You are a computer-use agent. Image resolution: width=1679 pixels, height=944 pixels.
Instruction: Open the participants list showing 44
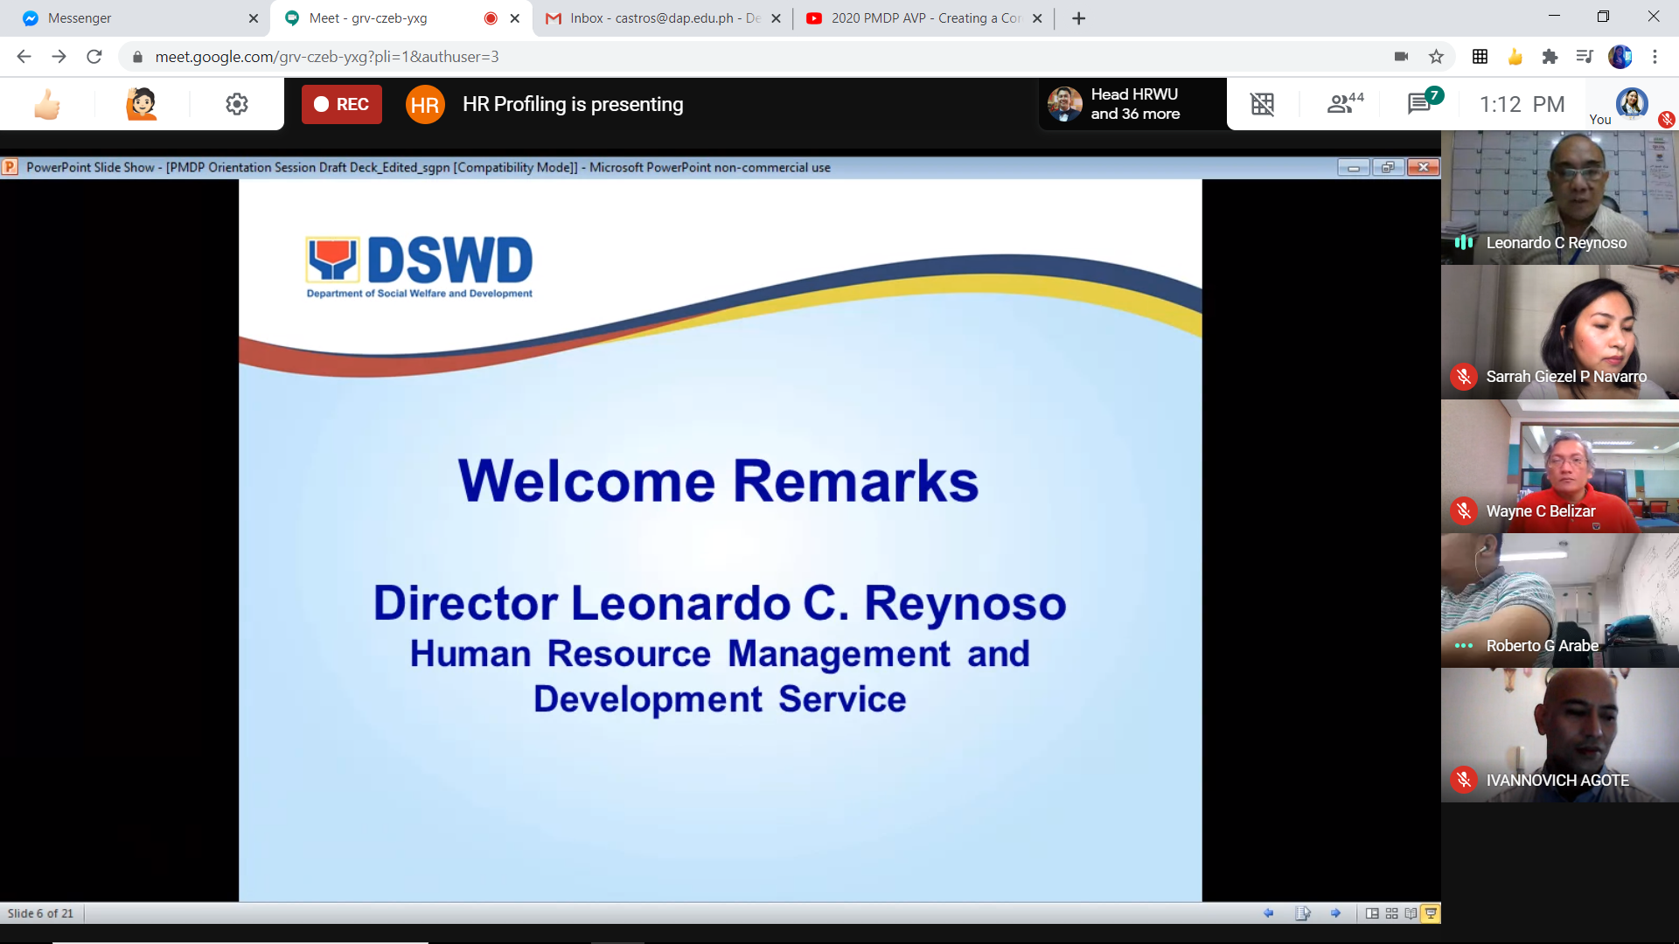click(1345, 104)
